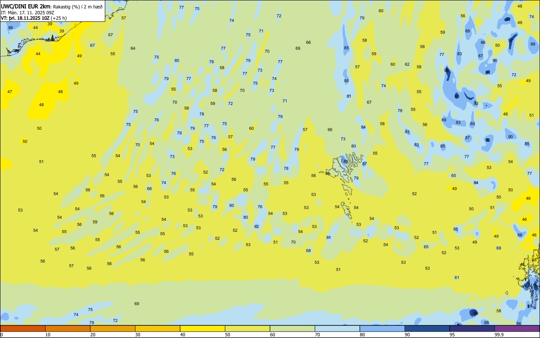Image resolution: width=540 pixels, height=338 pixels.
Task: Click the dark orange 0–10 legend swatch
Action: point(23,328)
